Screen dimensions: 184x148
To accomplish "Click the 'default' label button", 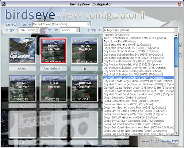I will pos(22,68).
